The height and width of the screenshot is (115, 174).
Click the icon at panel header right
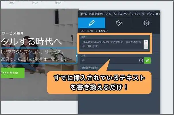[157, 14]
